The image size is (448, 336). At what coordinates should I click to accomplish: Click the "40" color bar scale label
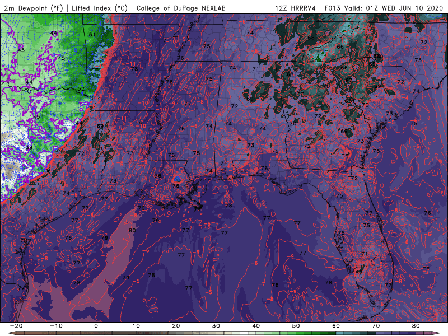click(x=256, y=326)
